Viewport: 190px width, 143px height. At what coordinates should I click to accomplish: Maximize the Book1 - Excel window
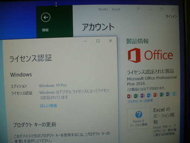(161, 9)
